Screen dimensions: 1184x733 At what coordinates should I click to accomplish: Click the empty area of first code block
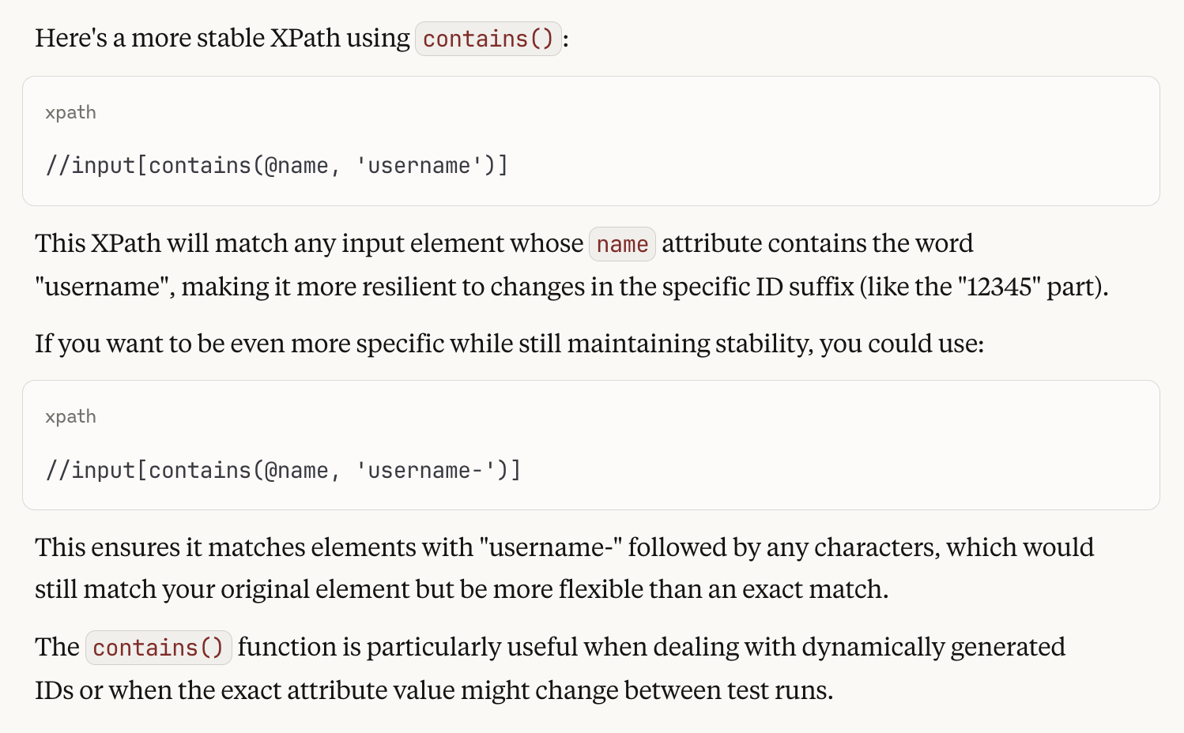830,142
